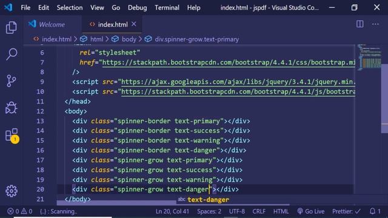Image resolution: width=388 pixels, height=218 pixels.
Task: Click the VS Code logo in title bar
Action: (x=8, y=7)
